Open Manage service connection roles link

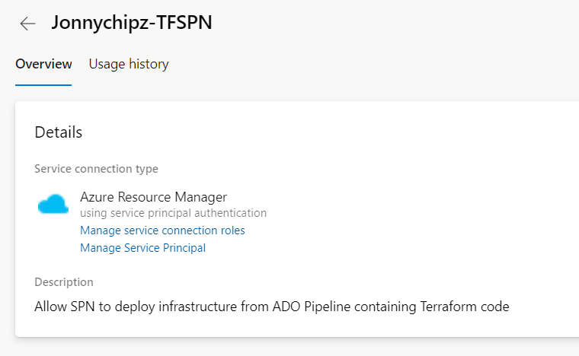point(162,230)
